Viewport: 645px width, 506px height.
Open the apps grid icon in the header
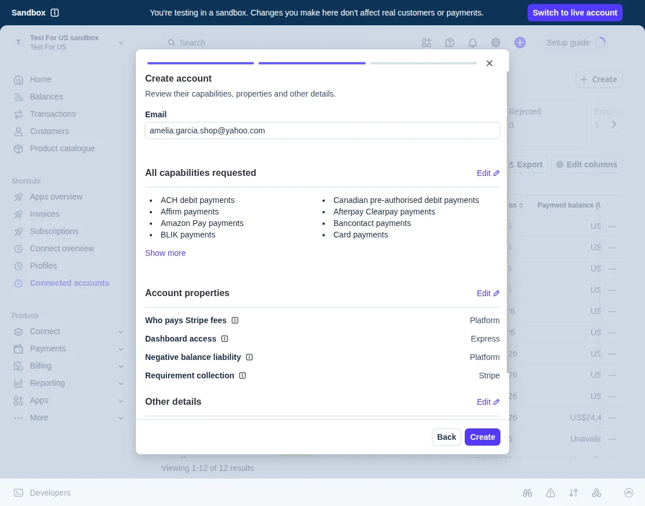tap(427, 43)
